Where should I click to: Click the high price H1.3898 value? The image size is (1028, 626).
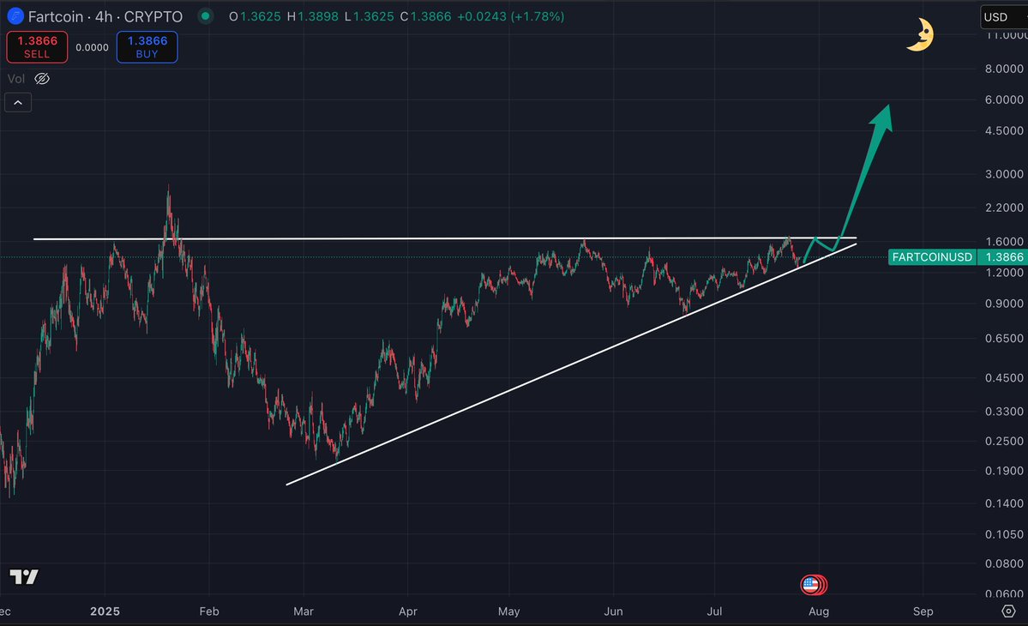[313, 16]
